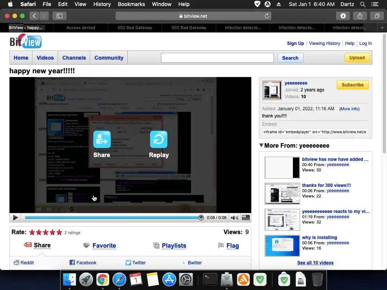Go to BitView Home tab
Screen dimensions: 387x290
(x=21, y=58)
